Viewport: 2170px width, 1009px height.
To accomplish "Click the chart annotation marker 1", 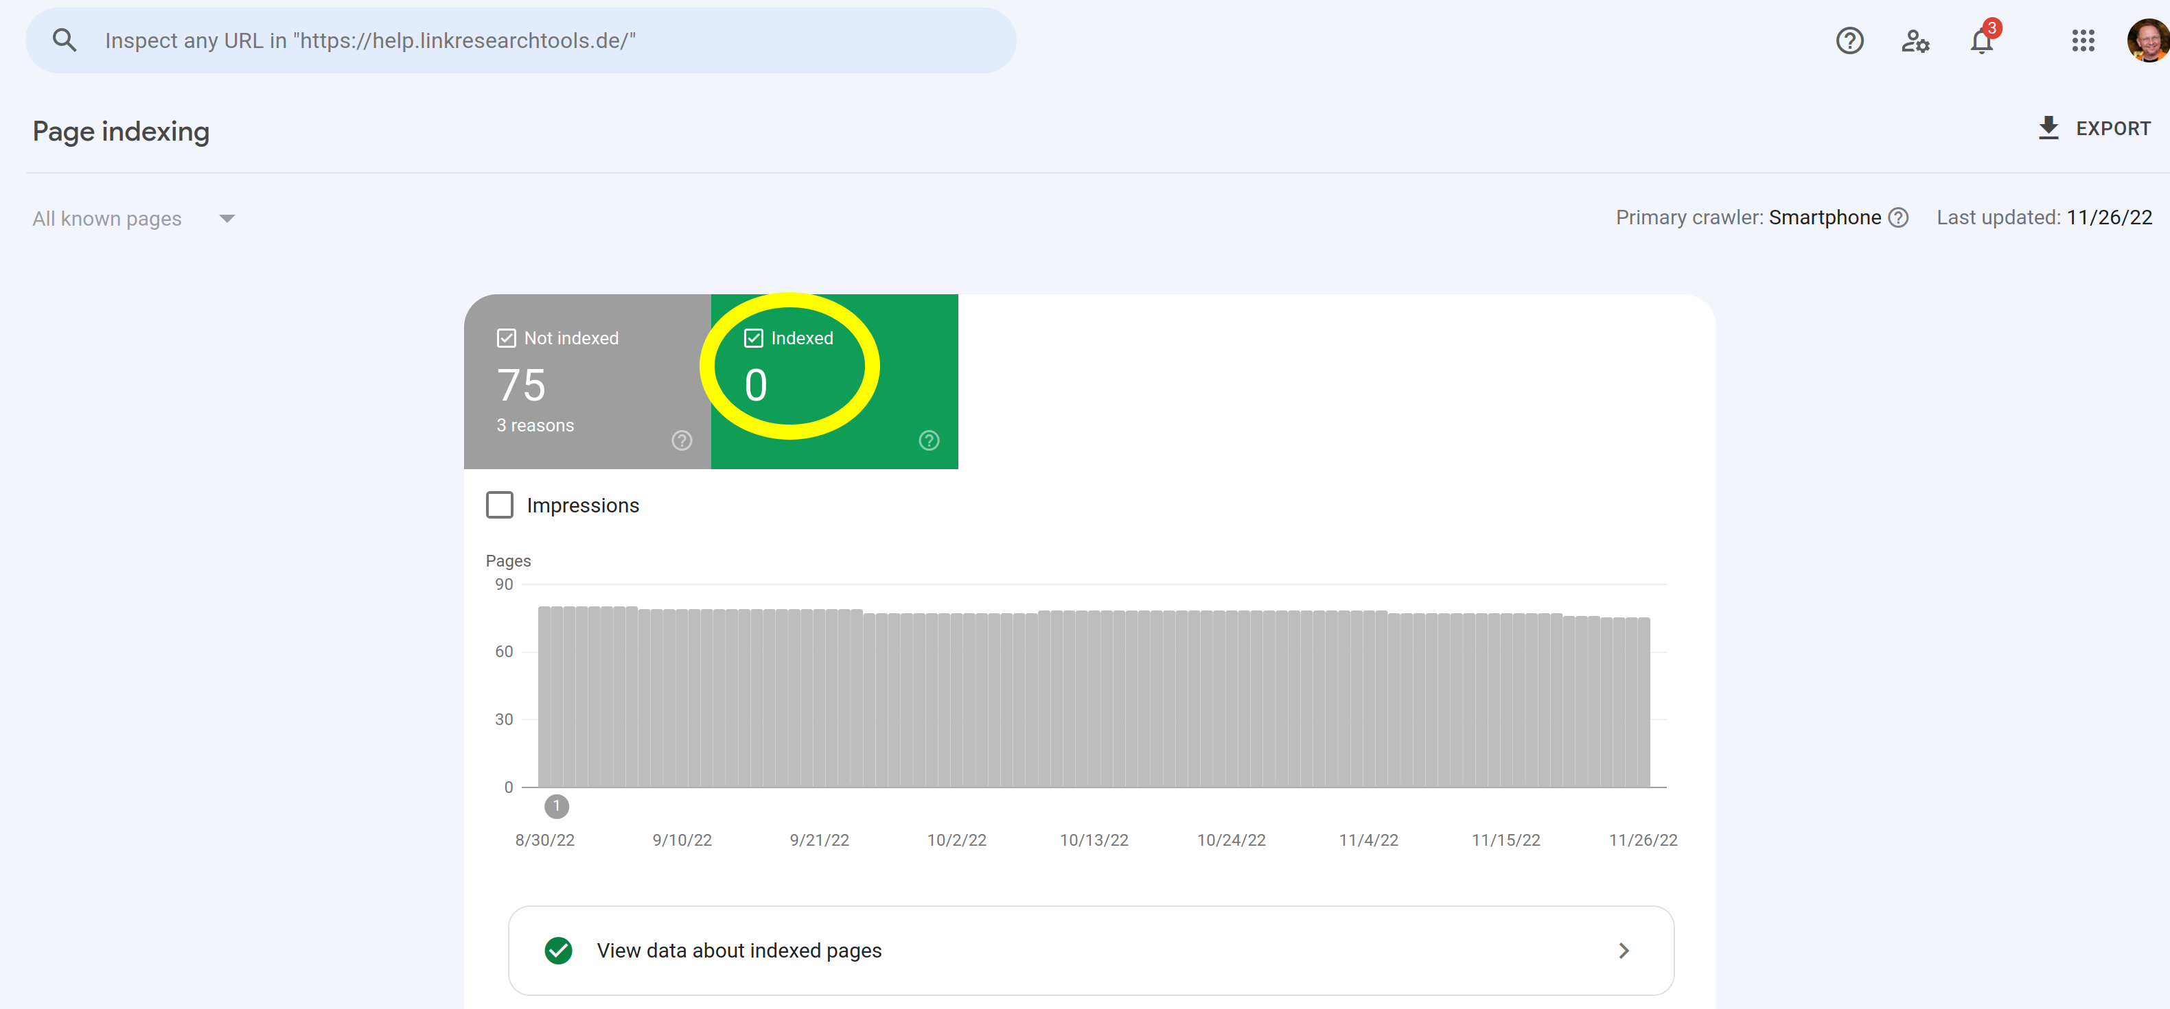I will [x=556, y=806].
